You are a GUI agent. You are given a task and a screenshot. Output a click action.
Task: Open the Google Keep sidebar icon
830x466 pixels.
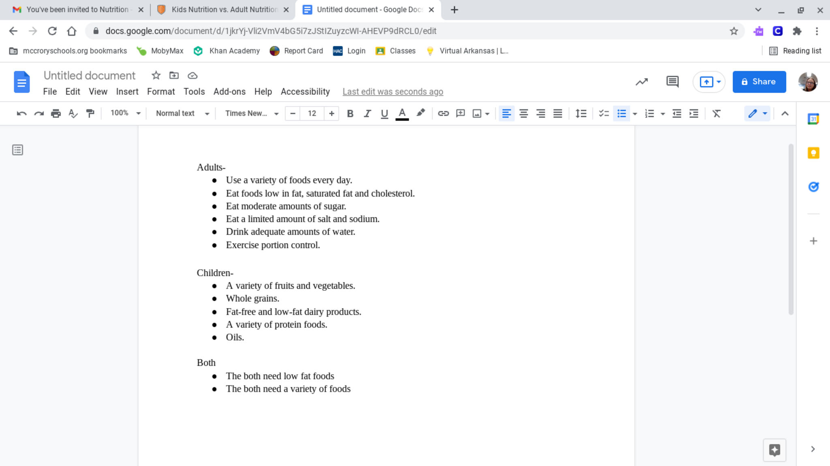point(813,153)
